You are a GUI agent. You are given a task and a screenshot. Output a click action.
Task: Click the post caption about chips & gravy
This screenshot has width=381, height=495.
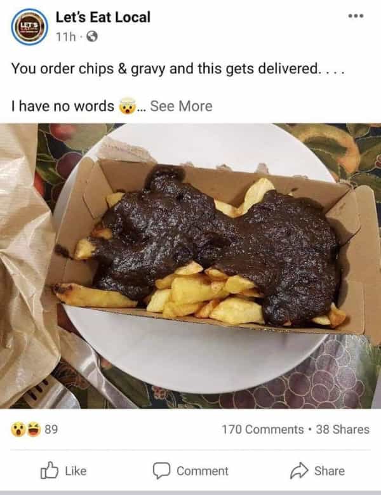tap(178, 69)
